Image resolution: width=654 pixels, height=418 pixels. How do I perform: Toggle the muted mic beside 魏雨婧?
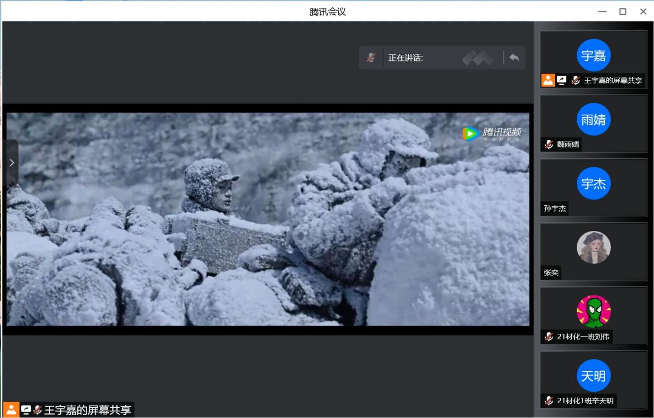point(548,144)
